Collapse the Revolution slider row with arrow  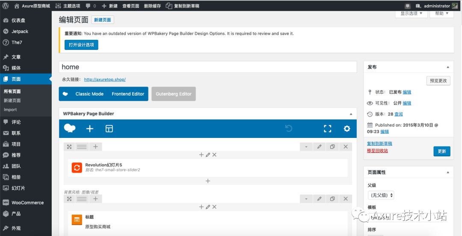tap(306, 146)
